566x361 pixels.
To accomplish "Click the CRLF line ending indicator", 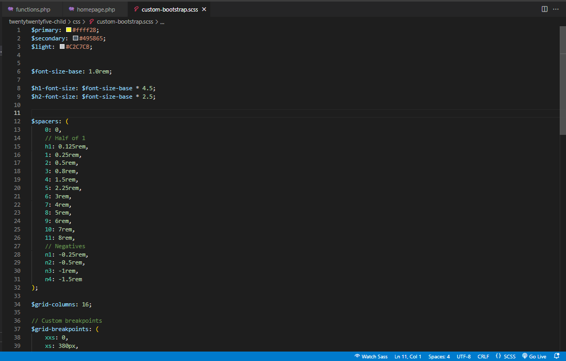I will tap(483, 356).
